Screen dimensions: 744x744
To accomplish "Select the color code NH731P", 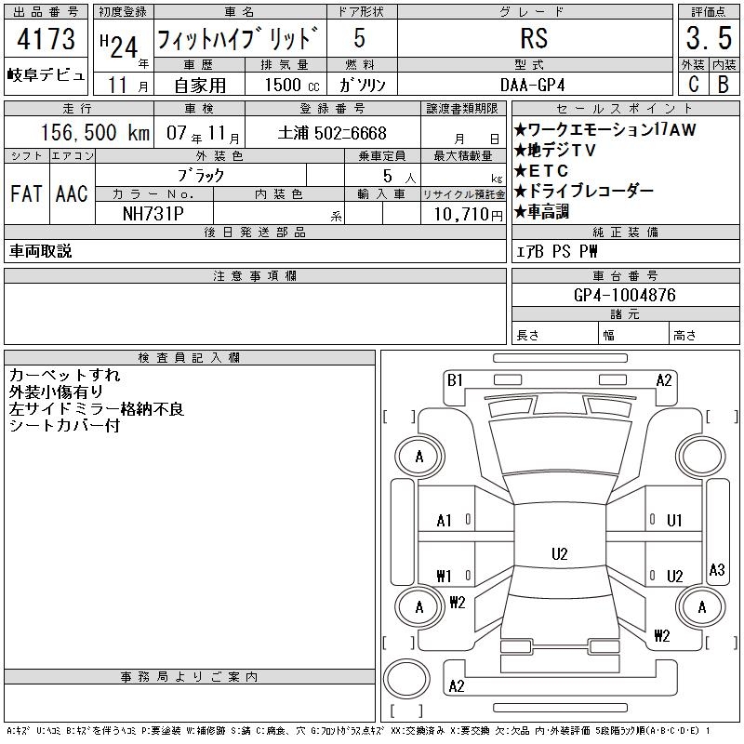I will (154, 213).
